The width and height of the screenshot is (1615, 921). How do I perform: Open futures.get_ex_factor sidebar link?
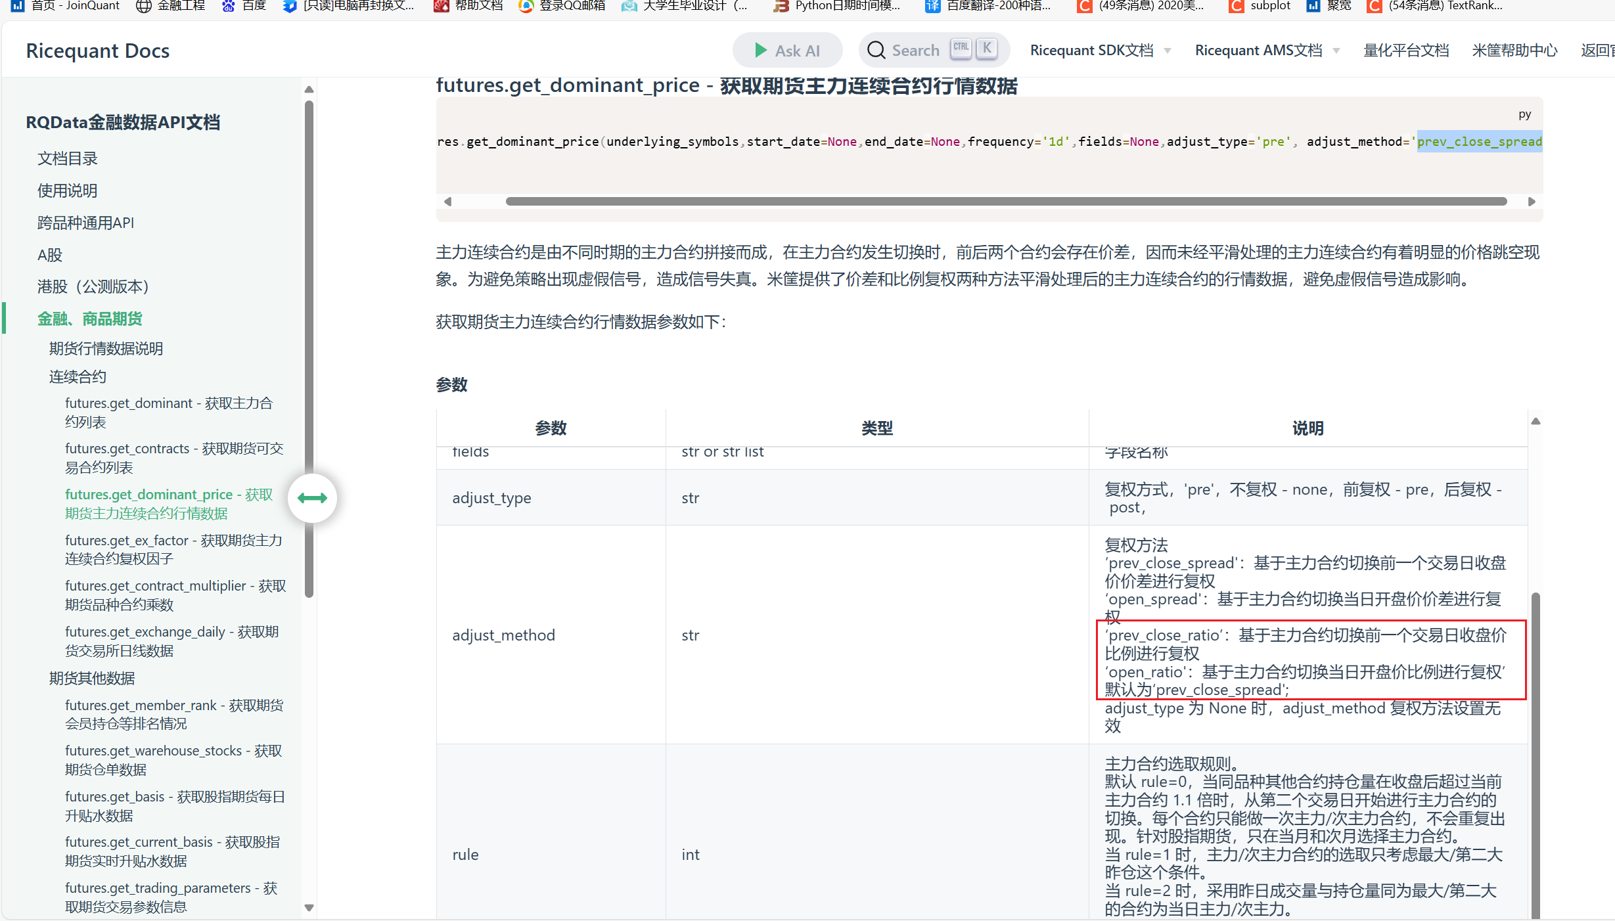click(173, 549)
